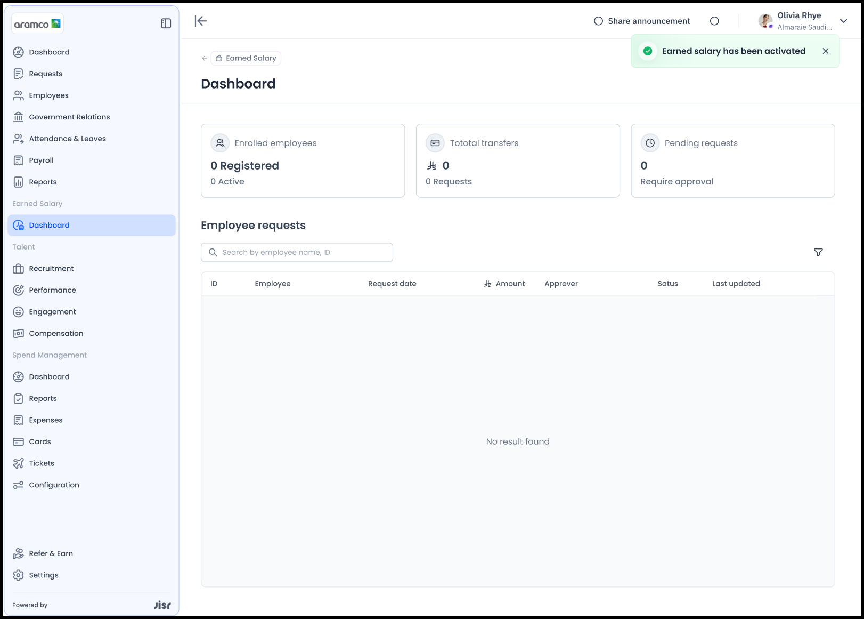Open the Payroll menu item
Image resolution: width=864 pixels, height=619 pixels.
41,160
